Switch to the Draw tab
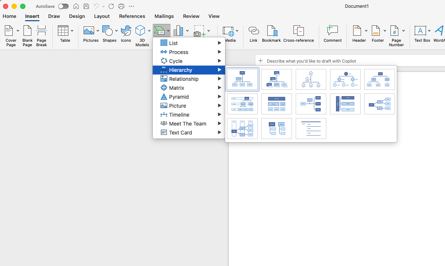Viewport: 445px width, 266px height. 54,16
